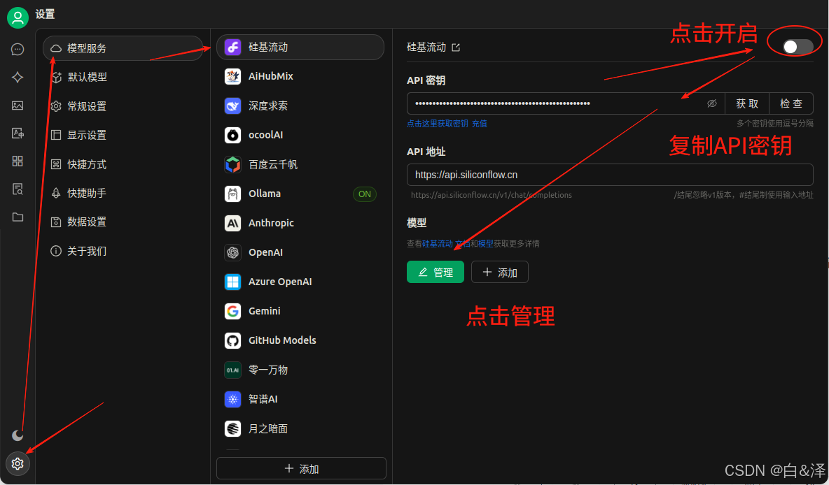Click the Anthropic provider logo
Image resolution: width=829 pixels, height=485 pixels.
(232, 223)
